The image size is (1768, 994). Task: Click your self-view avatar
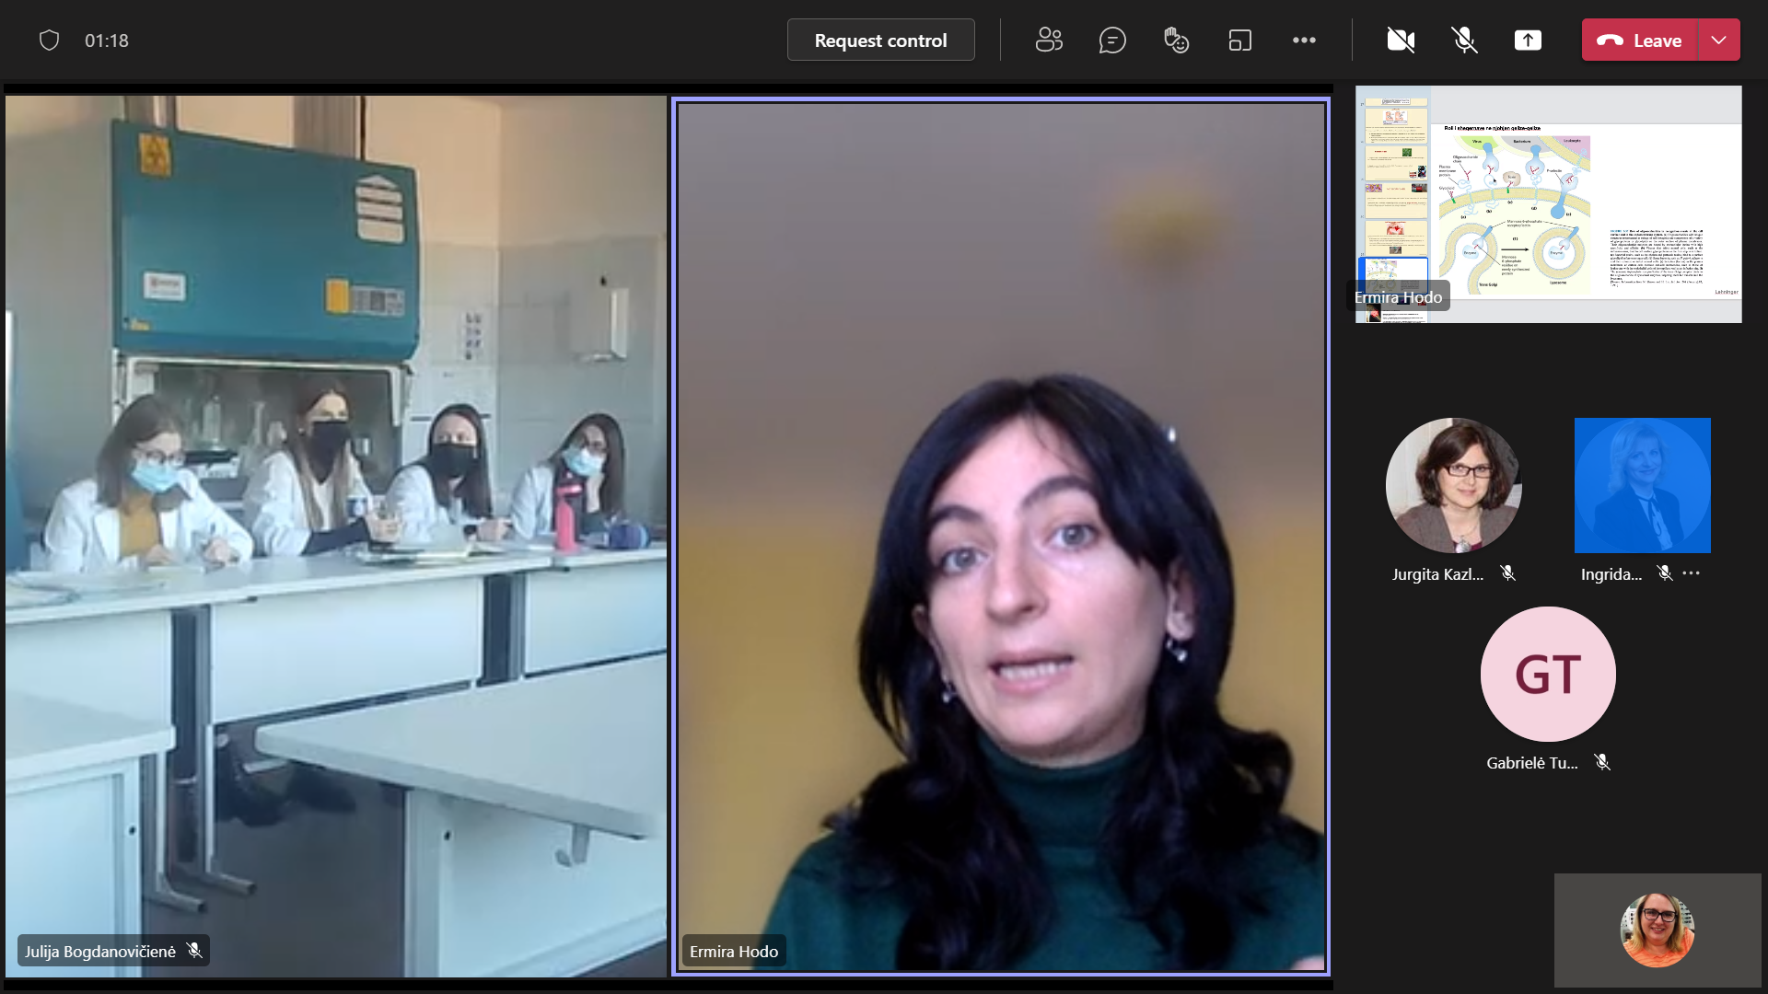click(1657, 930)
